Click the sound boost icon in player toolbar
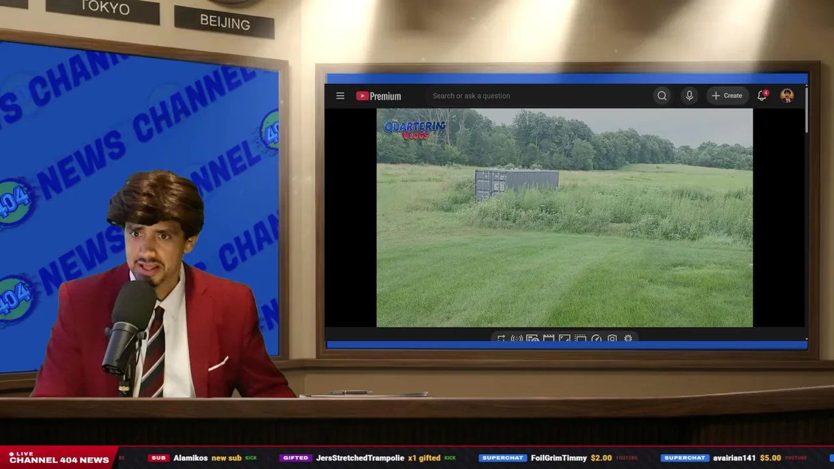 [517, 339]
